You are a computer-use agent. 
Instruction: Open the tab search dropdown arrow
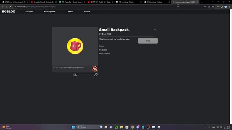coord(212,2)
